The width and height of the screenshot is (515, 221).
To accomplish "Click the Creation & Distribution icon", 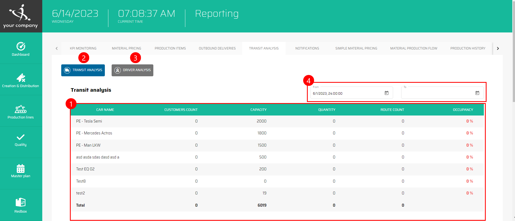I will (x=21, y=78).
